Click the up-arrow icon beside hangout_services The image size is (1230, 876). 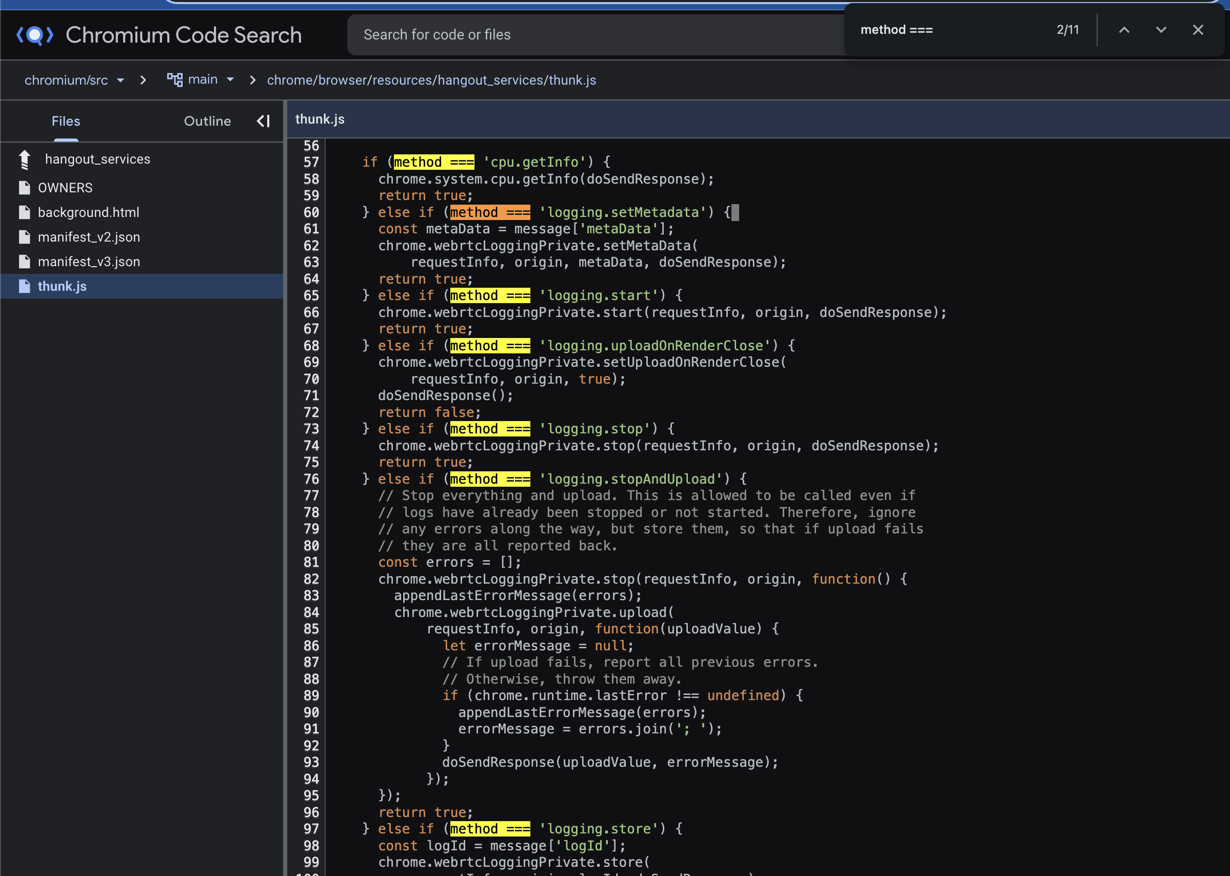tap(24, 160)
